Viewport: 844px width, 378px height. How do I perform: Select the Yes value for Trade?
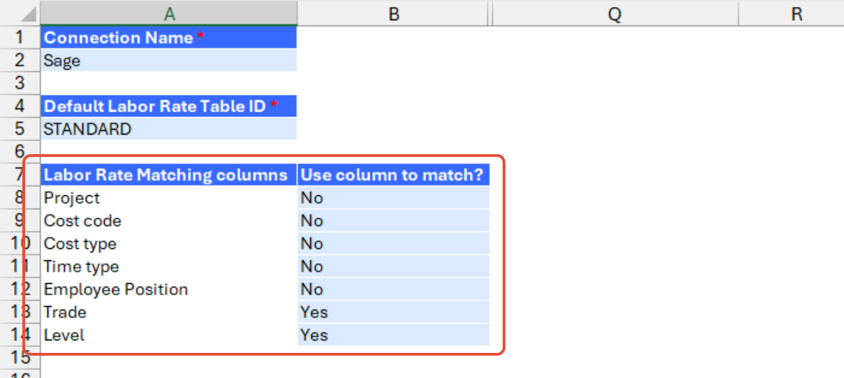click(x=394, y=312)
